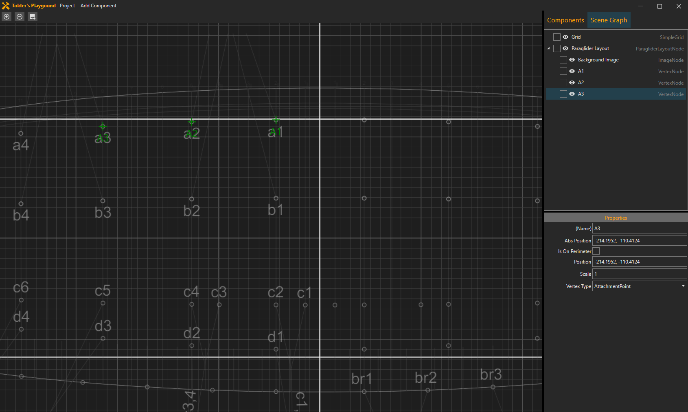
Task: Hide the A3 vertex node
Action: [572, 94]
